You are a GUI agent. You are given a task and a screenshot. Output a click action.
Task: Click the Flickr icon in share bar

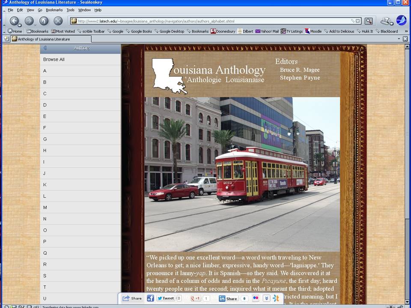click(256, 298)
